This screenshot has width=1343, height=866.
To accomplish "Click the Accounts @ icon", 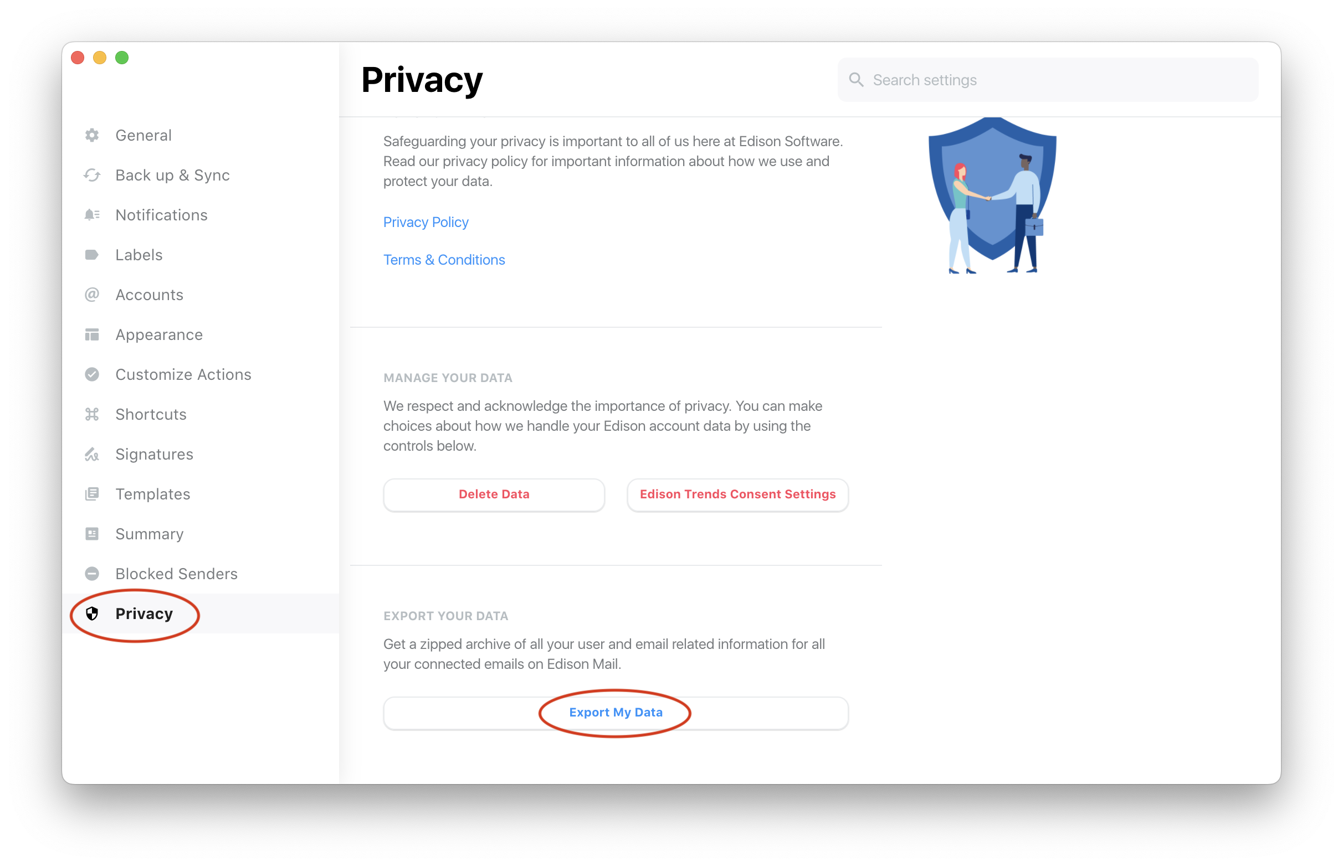I will tap(92, 295).
